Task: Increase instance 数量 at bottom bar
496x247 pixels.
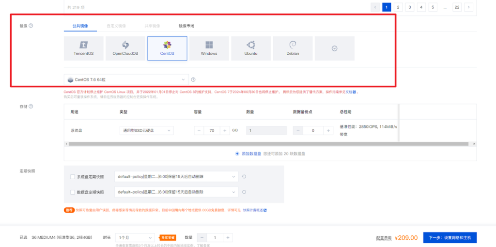Action: pyautogui.click(x=228, y=237)
